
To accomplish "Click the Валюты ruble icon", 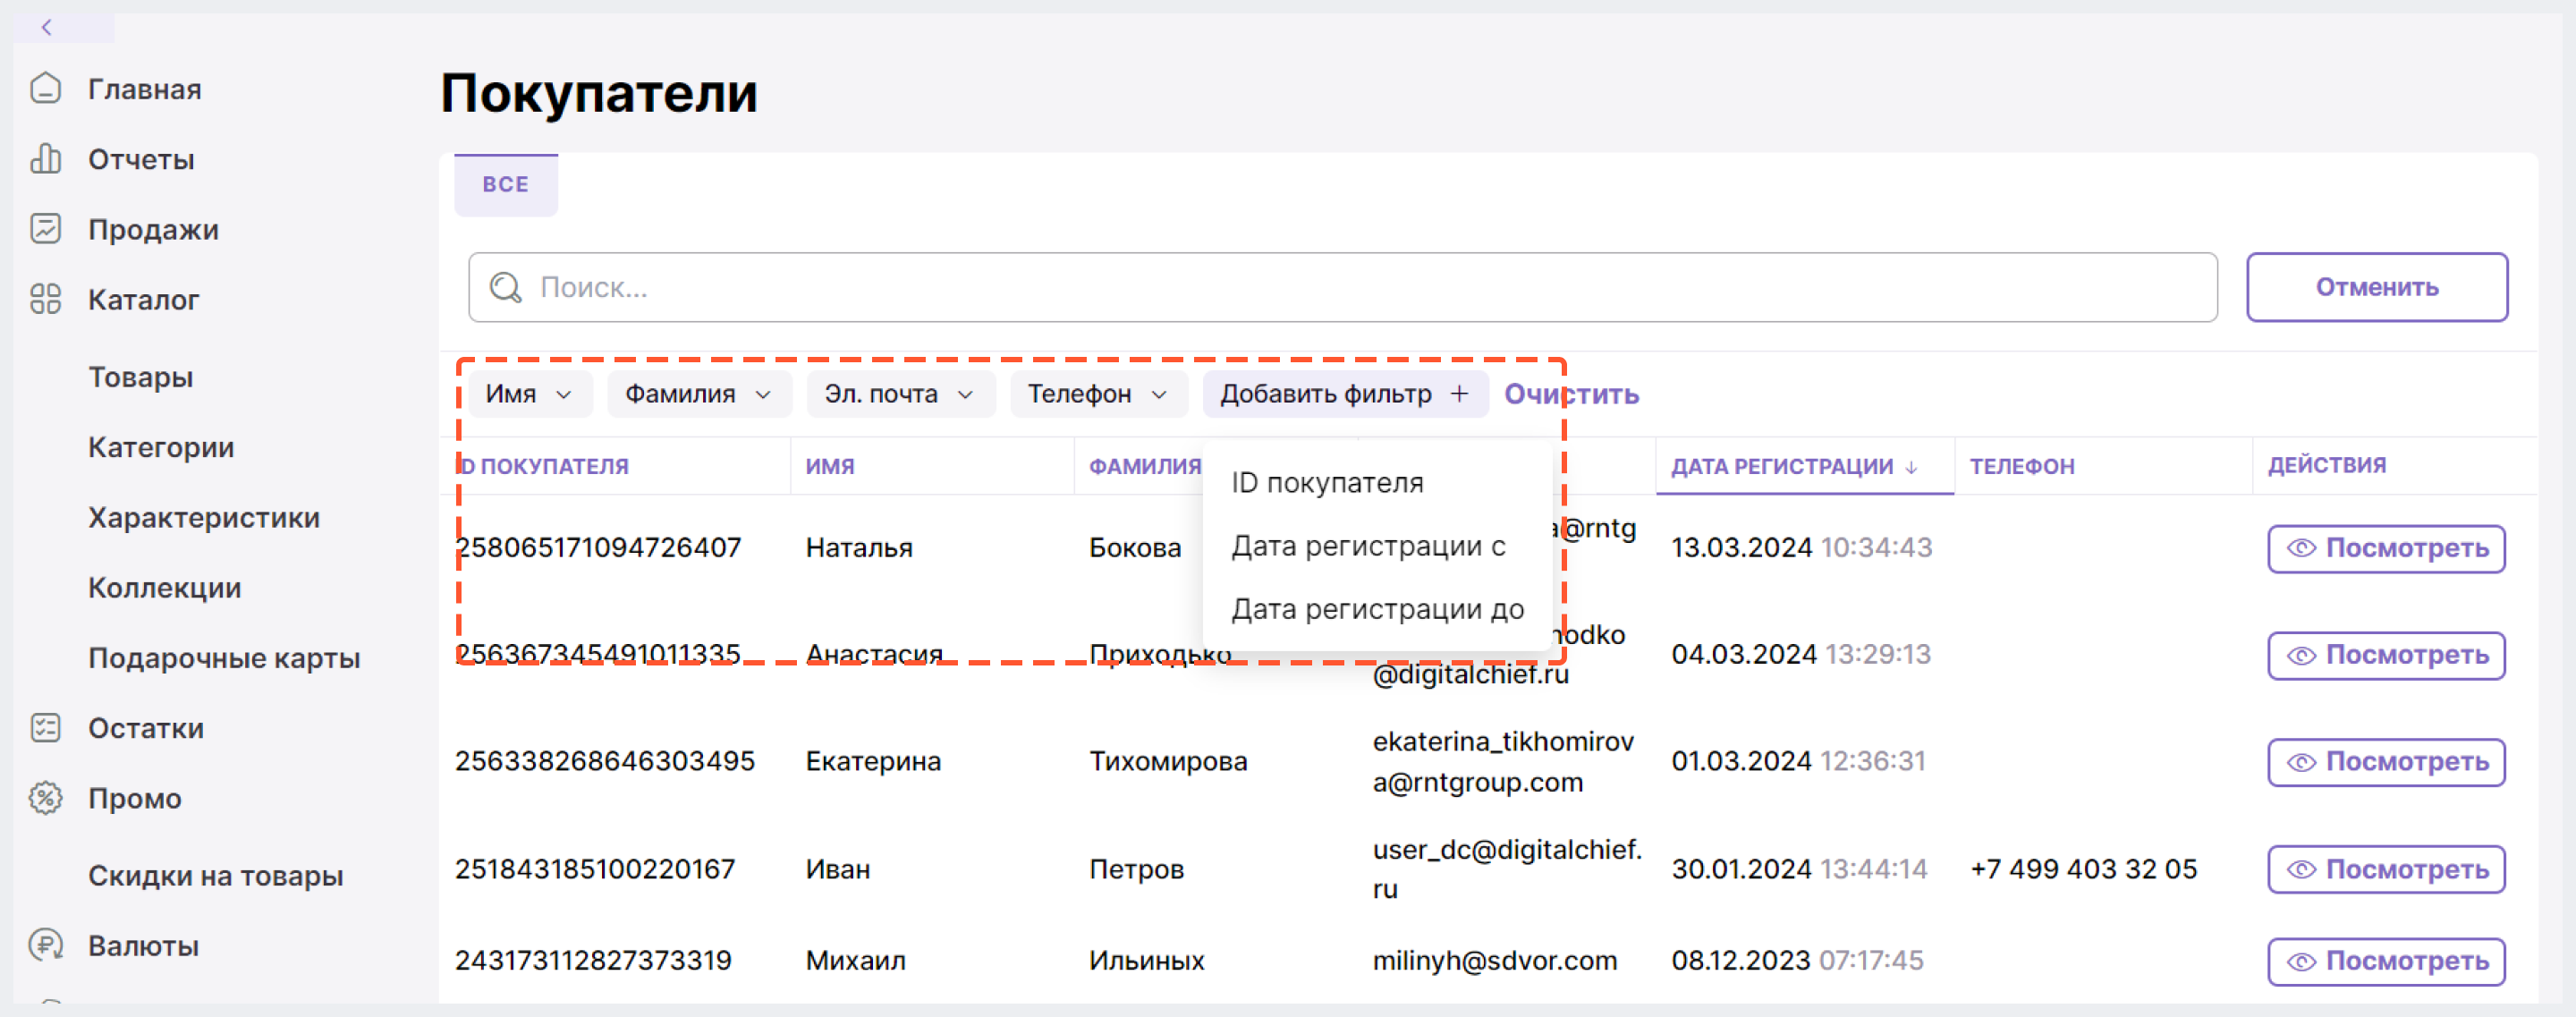I will (x=46, y=945).
